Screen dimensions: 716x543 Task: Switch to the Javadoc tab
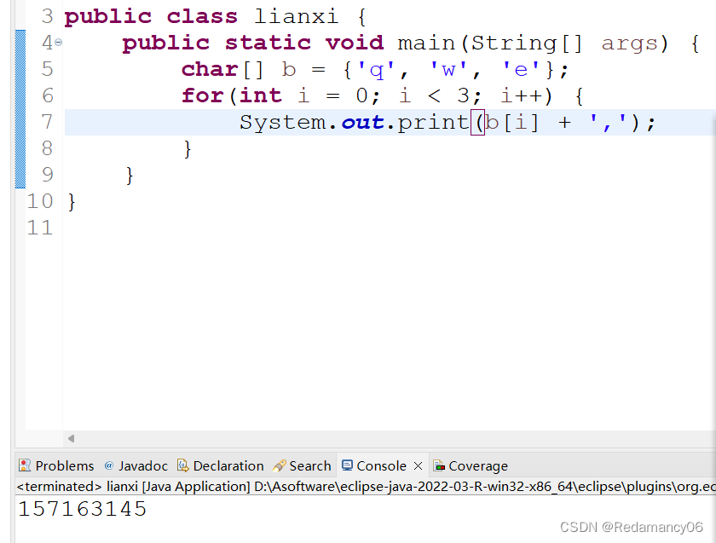tap(136, 465)
